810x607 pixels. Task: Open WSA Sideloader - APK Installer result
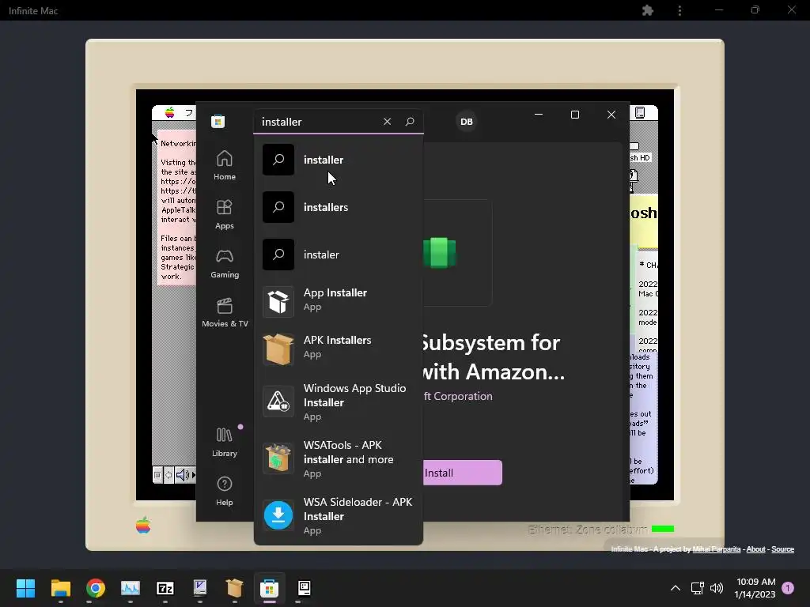tap(339, 515)
